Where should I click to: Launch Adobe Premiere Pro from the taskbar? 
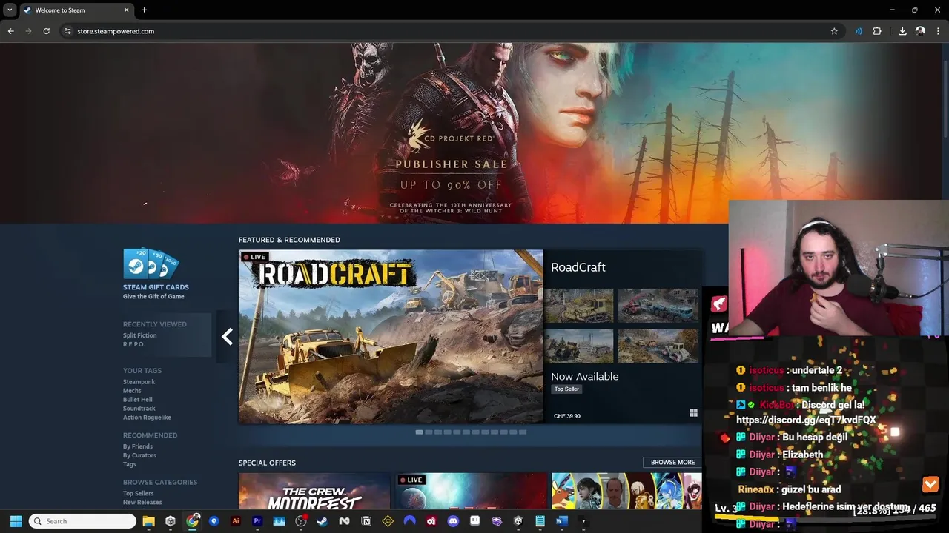click(257, 521)
